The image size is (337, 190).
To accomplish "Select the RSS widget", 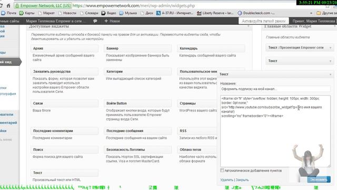I will coord(197,131).
